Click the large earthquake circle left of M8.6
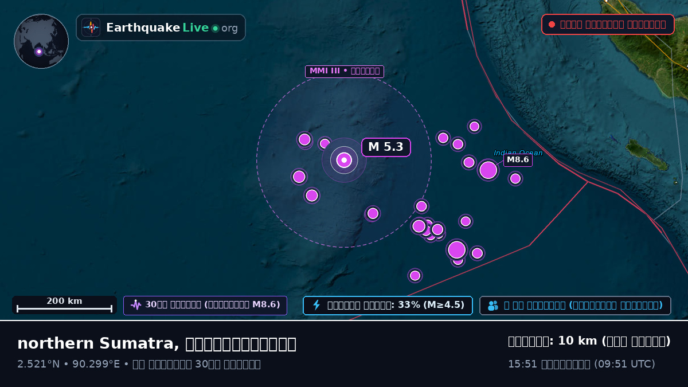 click(x=488, y=170)
